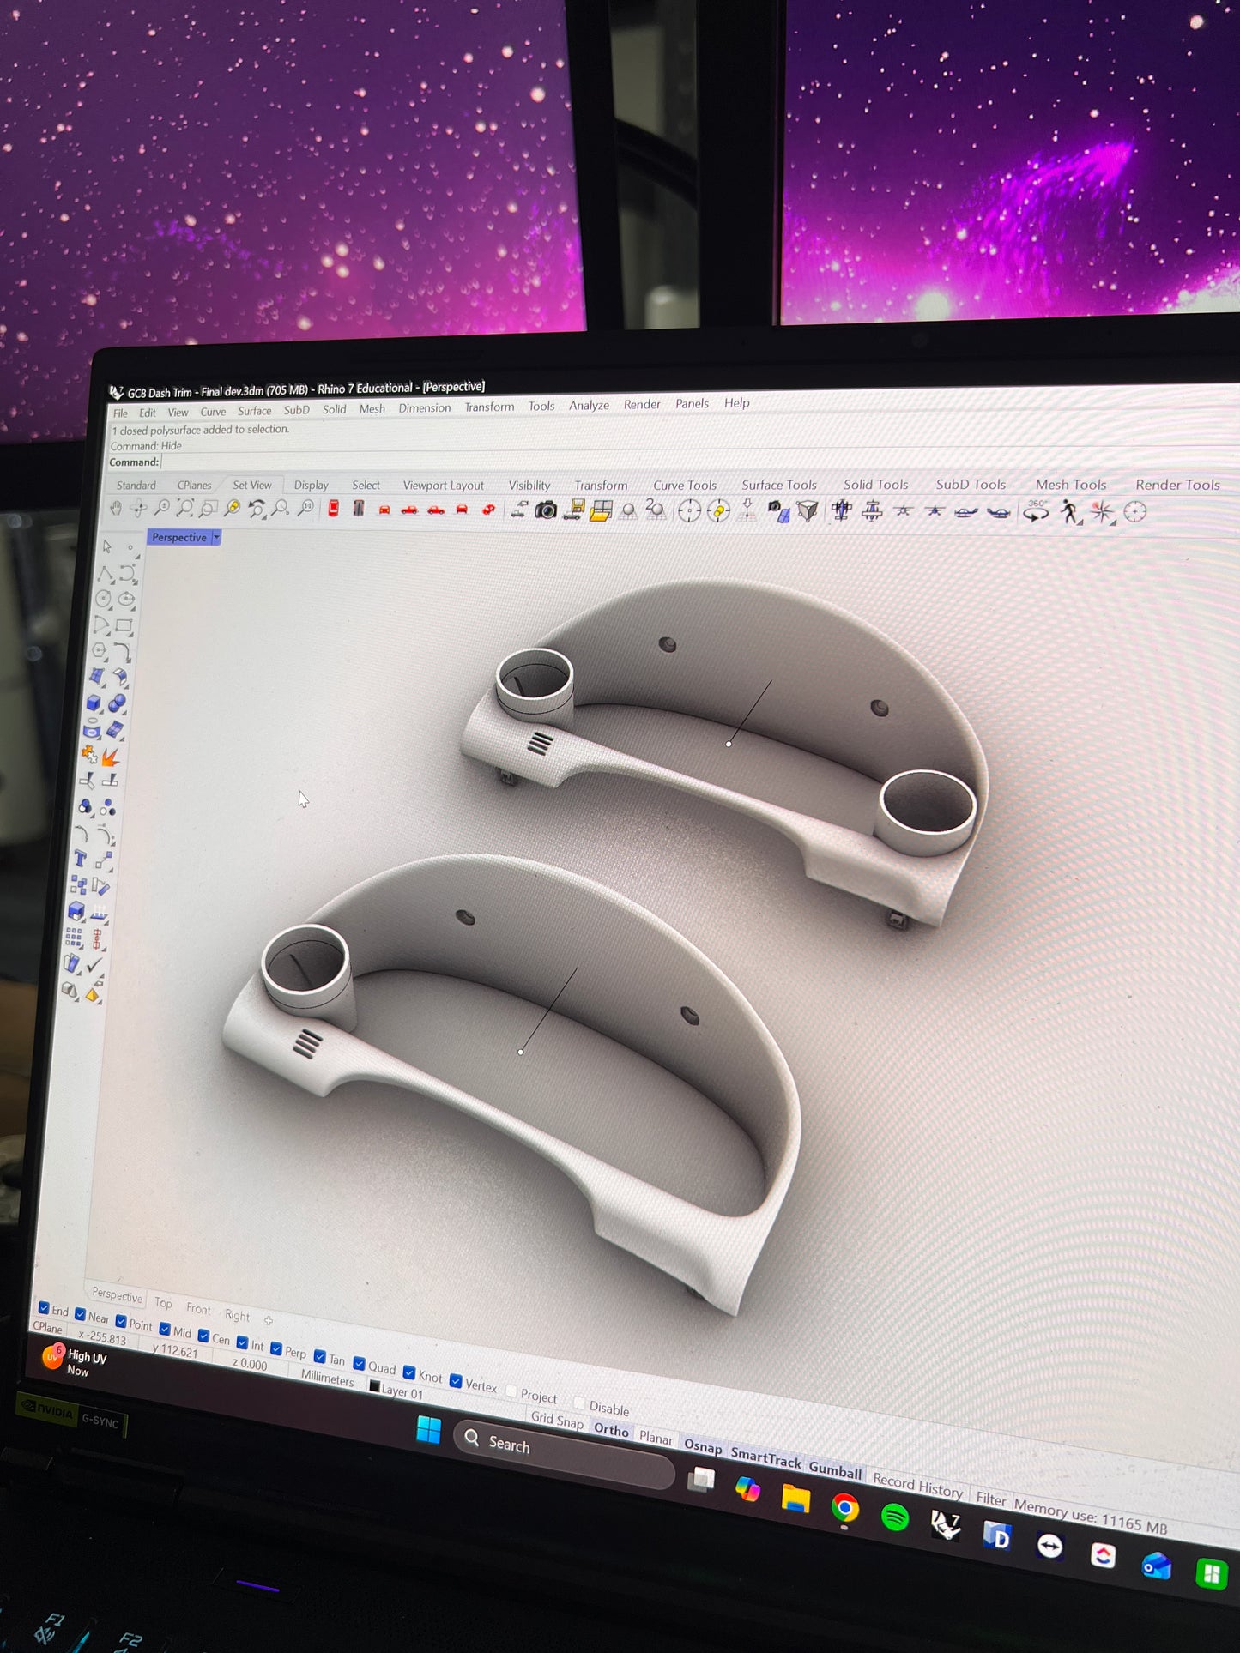The width and height of the screenshot is (1240, 1653).
Task: Click the camera capture viewport icon
Action: pos(546,511)
